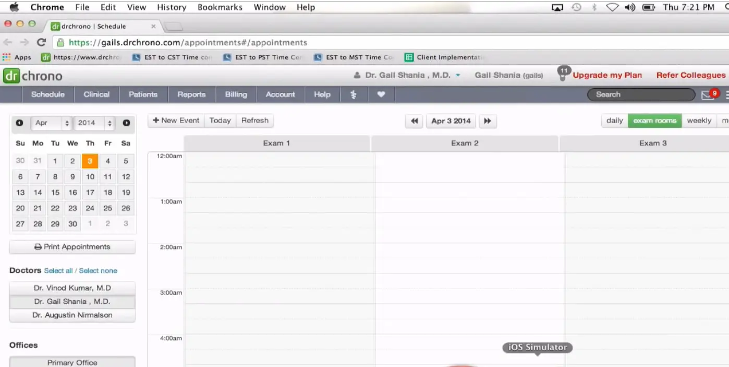Toggle Dr. Vinod Kumar in doctor list
Image resolution: width=729 pixels, height=367 pixels.
point(72,288)
